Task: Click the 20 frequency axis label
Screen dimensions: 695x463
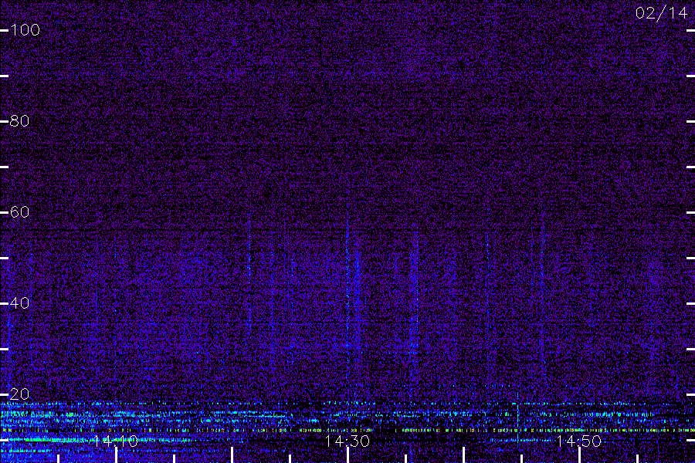Action: 19,394
